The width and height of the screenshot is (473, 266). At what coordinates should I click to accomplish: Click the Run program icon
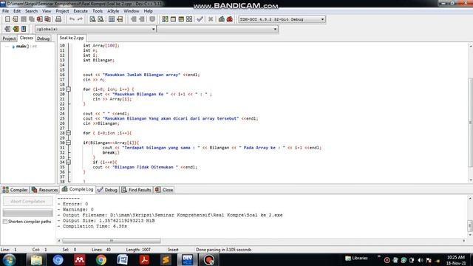pyautogui.click(x=173, y=19)
